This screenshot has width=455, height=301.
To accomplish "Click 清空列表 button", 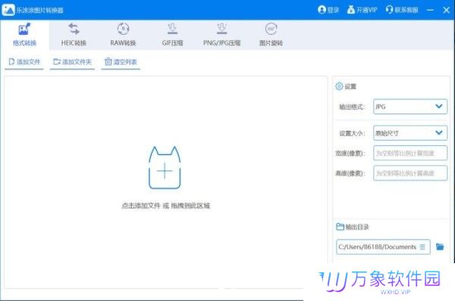I will (121, 62).
